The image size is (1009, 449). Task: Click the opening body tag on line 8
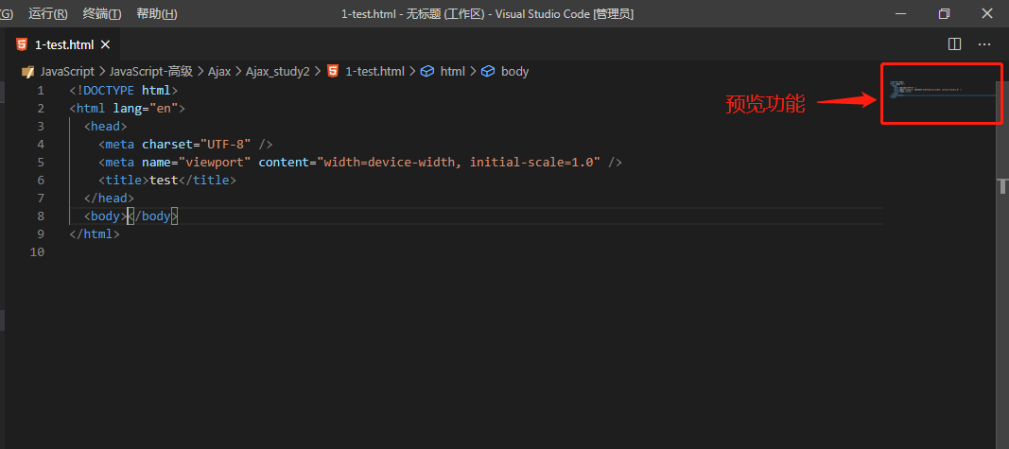point(106,216)
